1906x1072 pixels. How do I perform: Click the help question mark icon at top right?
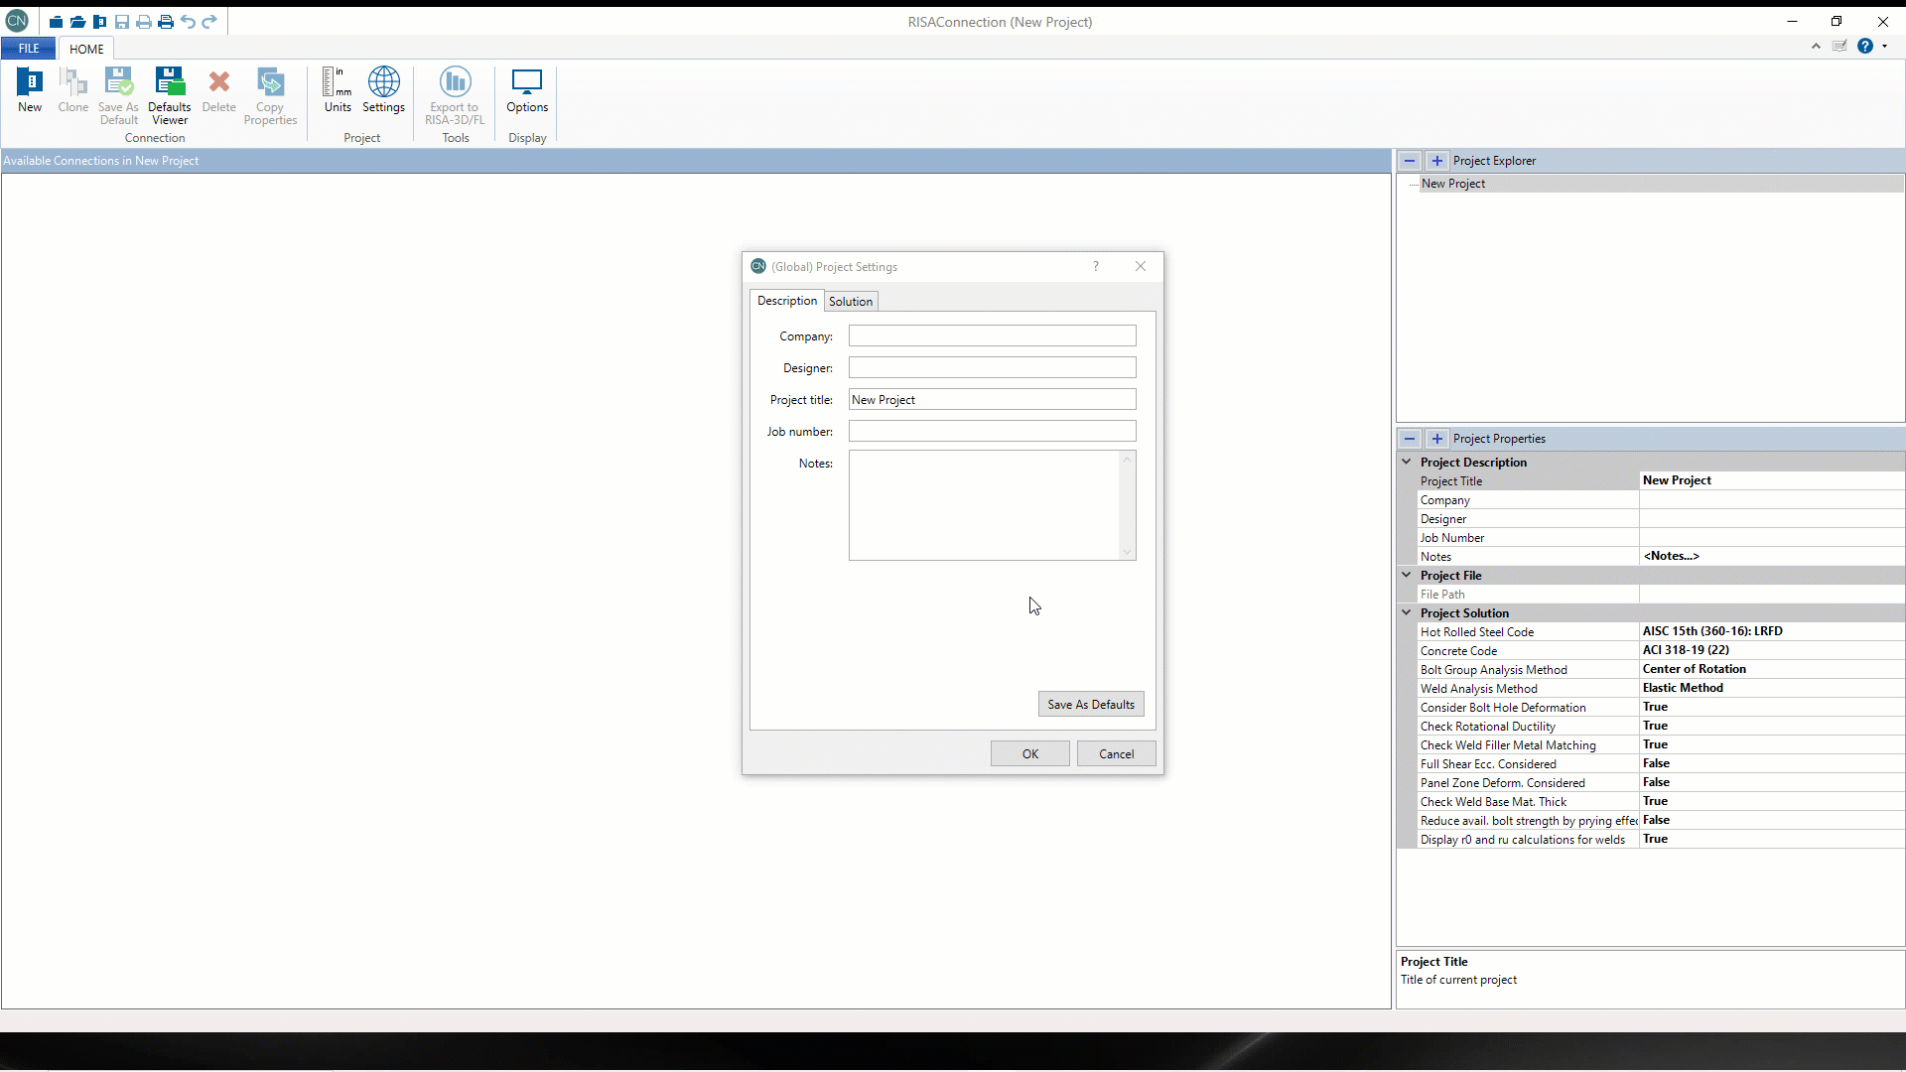click(x=1864, y=46)
